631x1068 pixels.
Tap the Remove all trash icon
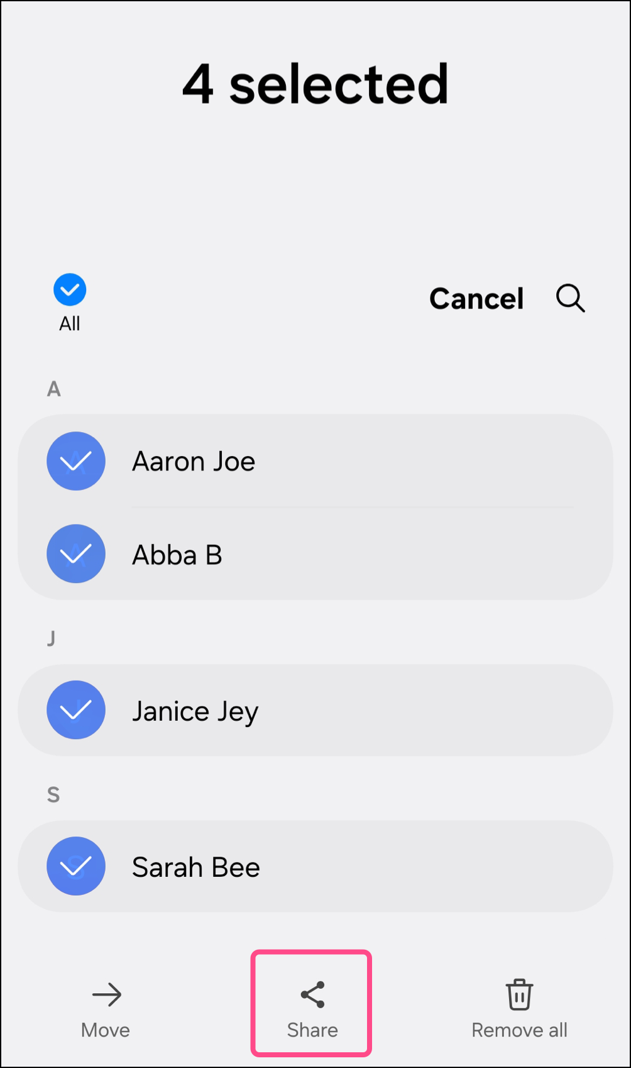519,994
